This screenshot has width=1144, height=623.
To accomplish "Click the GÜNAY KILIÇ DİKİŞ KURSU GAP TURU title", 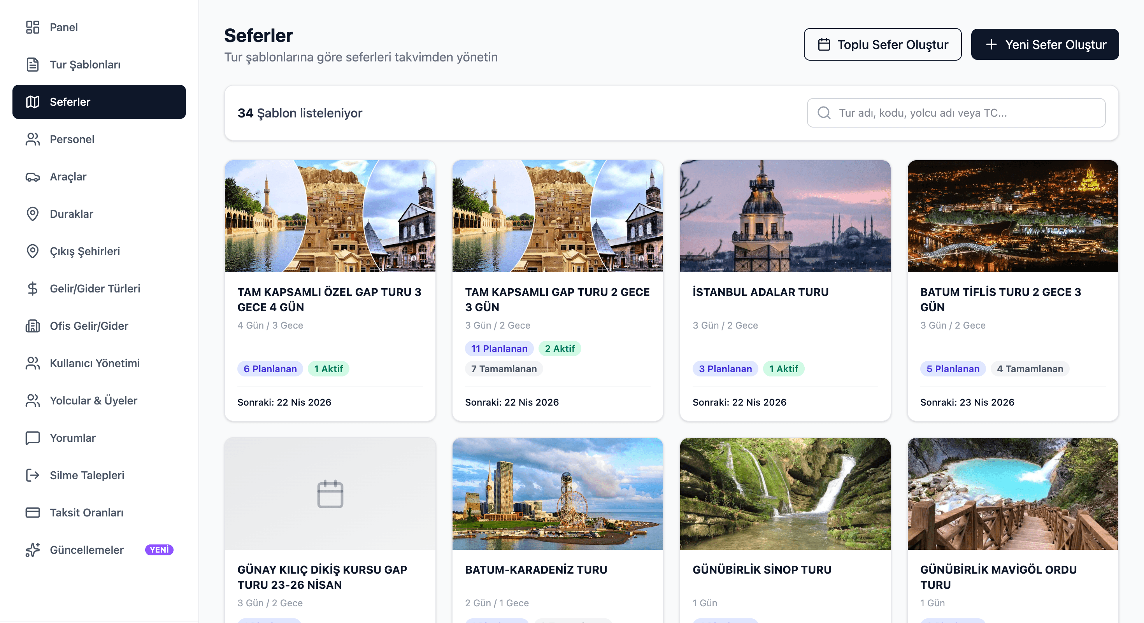I will (322, 577).
